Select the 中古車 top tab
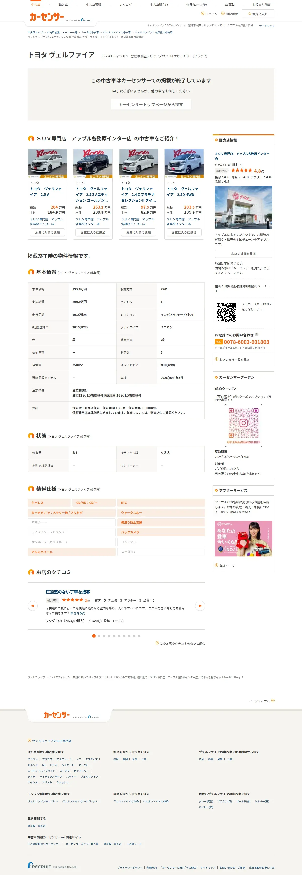Viewport: 302px width, 875px height. coord(35,5)
